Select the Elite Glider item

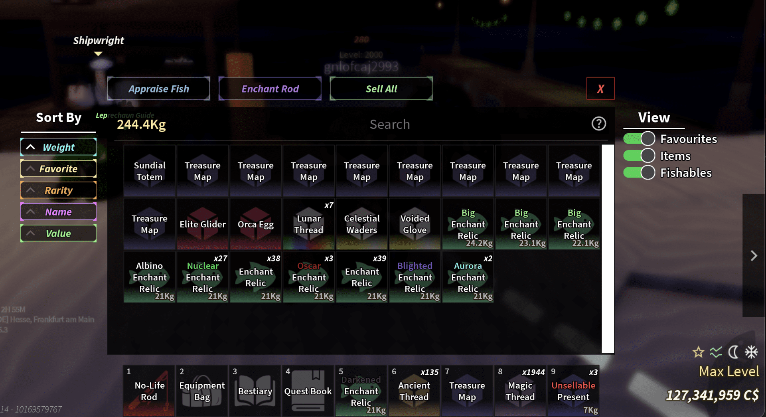(x=203, y=224)
